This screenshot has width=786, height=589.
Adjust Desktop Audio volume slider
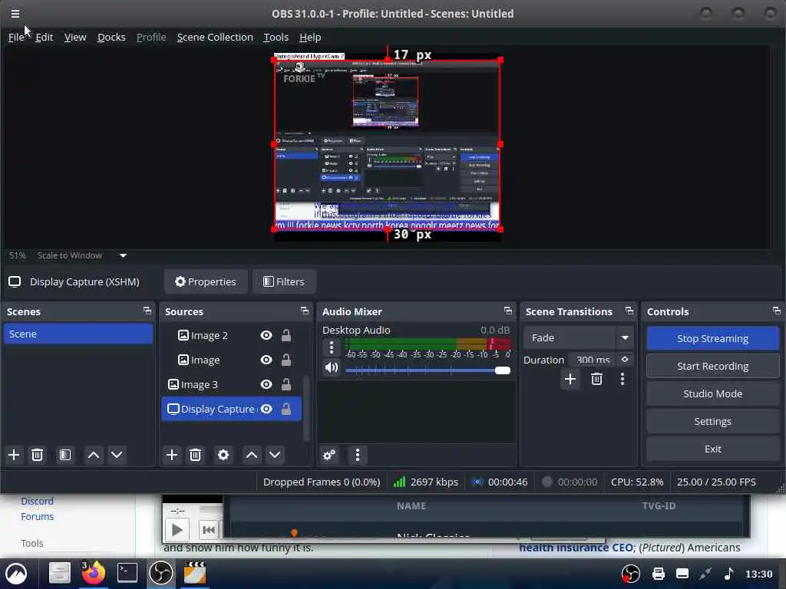[428, 370]
